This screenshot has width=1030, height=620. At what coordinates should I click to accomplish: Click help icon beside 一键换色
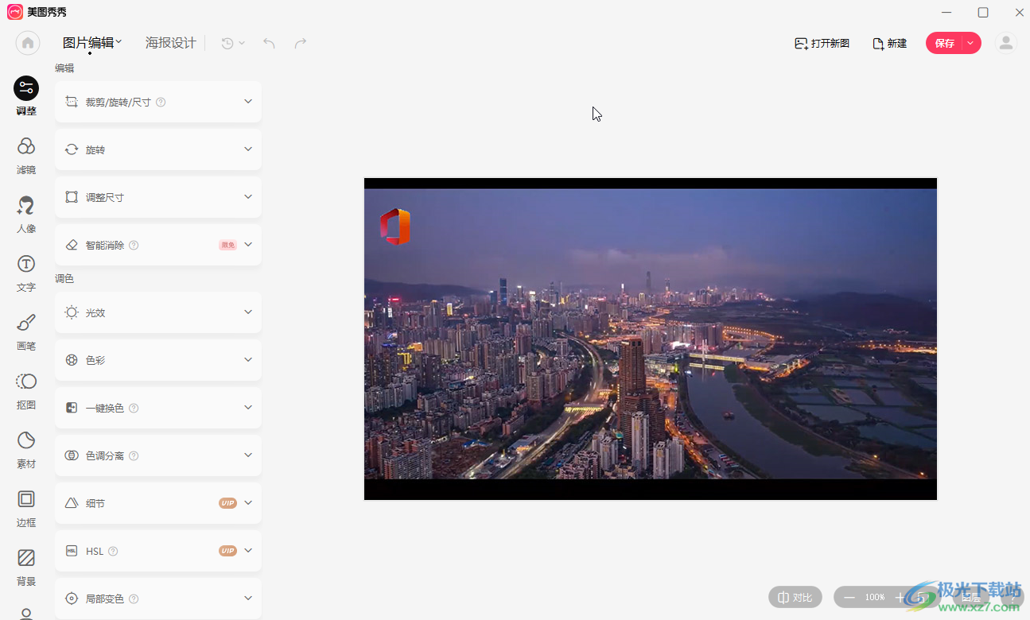134,409
